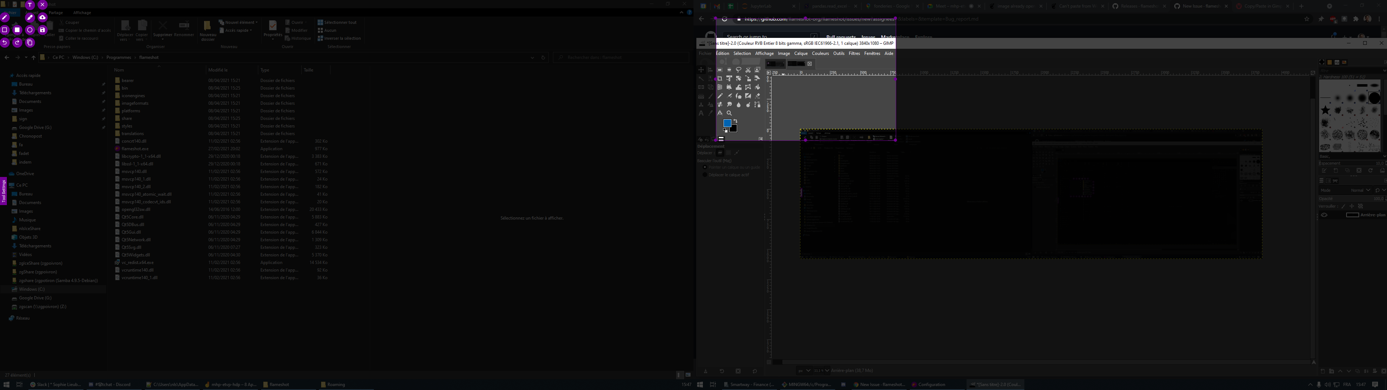Image resolution: width=1387 pixels, height=390 pixels.
Task: Select GIMP's Crop tool
Action: (720, 78)
